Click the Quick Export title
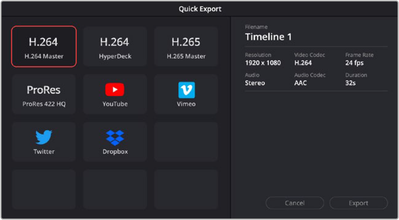The width and height of the screenshot is (399, 220). coord(200,9)
